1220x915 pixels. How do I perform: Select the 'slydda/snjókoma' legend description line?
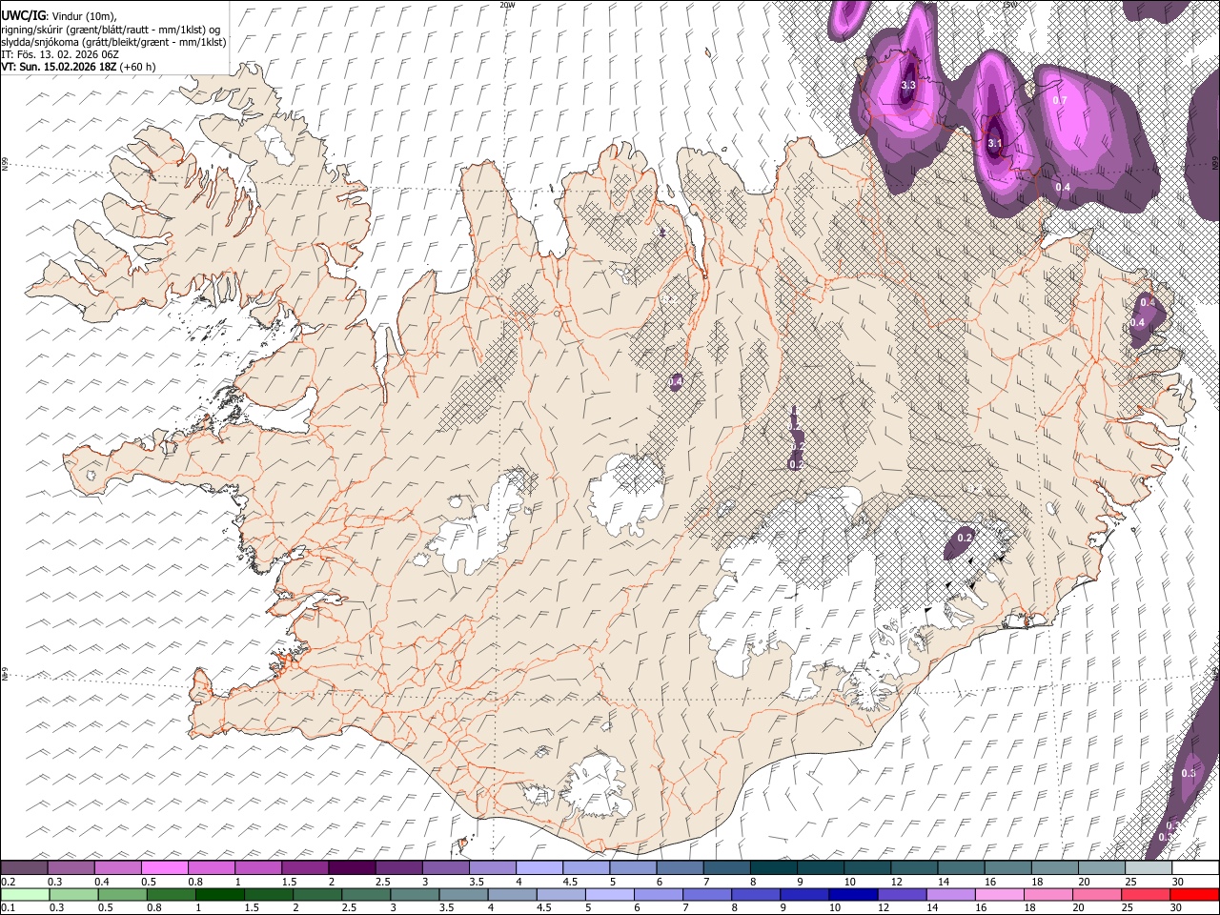[113, 42]
